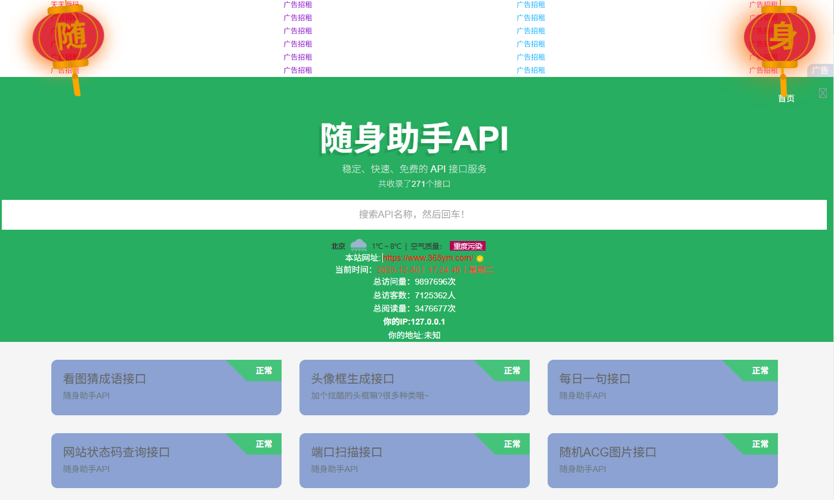The width and height of the screenshot is (834, 500).
Task: Click the broken-image icon in the top navbar
Action: click(x=823, y=93)
